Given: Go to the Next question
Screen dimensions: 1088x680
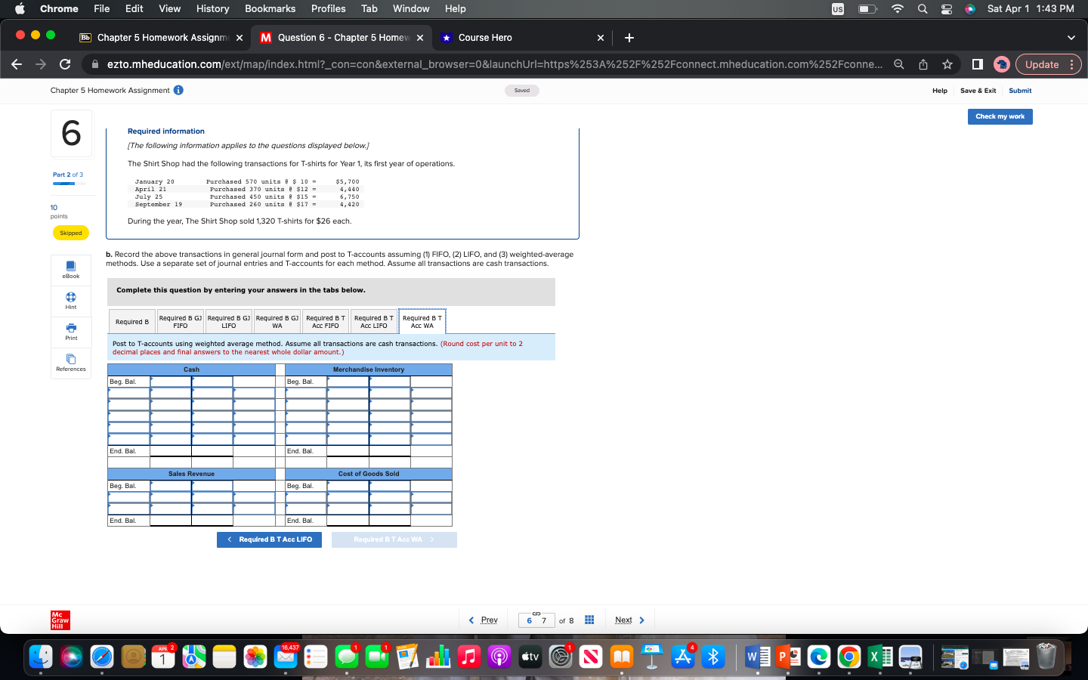Looking at the screenshot, I should [629, 620].
